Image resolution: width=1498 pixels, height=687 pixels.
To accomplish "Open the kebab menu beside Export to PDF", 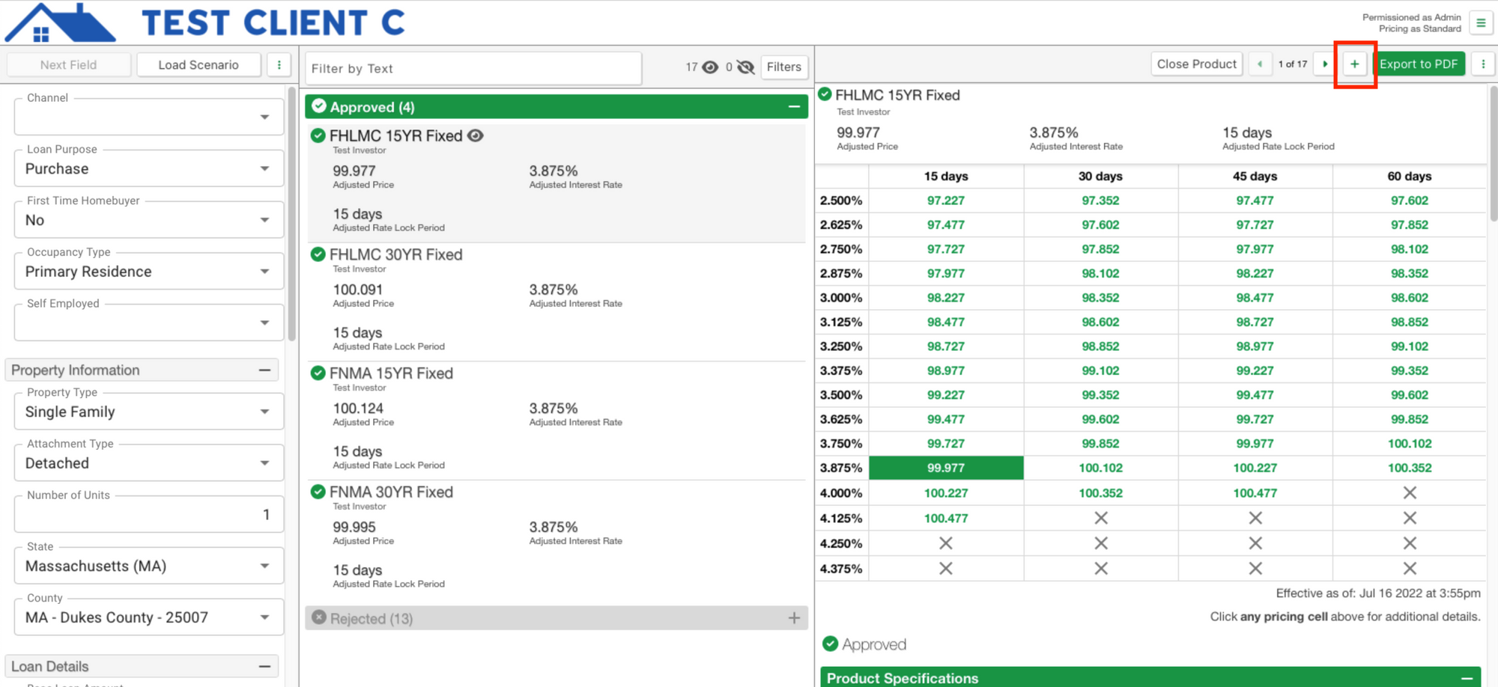I will tap(1483, 64).
